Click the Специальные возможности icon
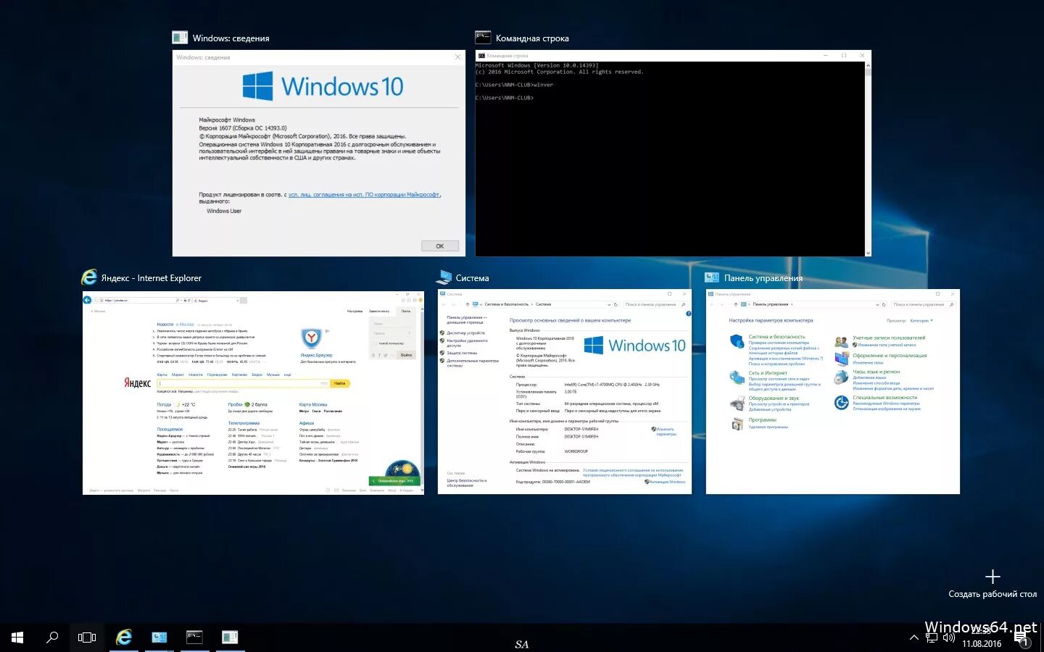The image size is (1044, 652). [841, 403]
